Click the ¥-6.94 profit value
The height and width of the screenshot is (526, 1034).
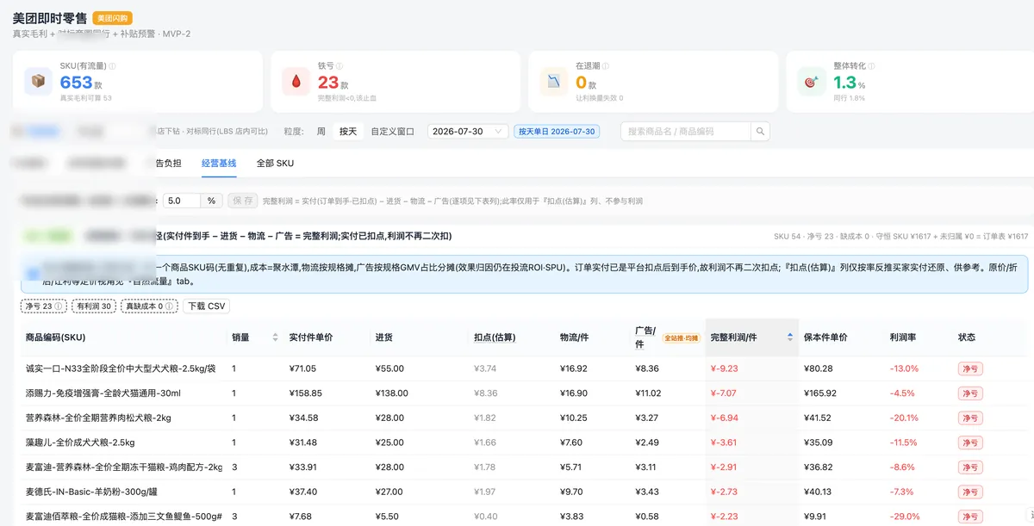click(724, 418)
